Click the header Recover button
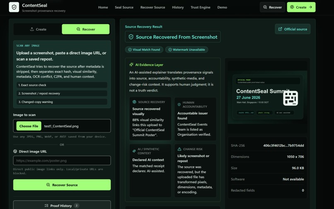The width and height of the screenshot is (334, 209). (x=272, y=7)
